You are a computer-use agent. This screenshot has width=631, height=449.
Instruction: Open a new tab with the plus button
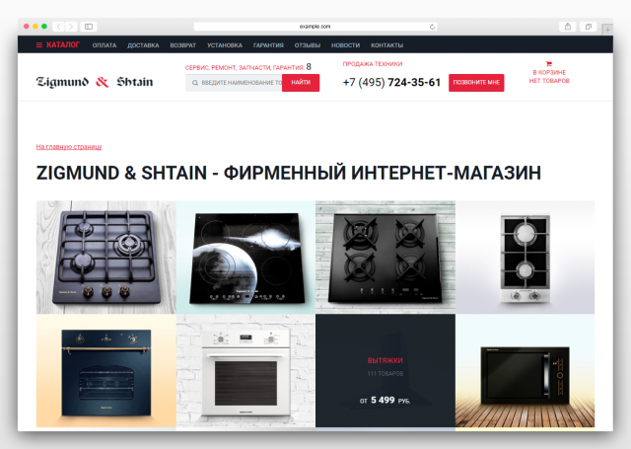(x=607, y=30)
